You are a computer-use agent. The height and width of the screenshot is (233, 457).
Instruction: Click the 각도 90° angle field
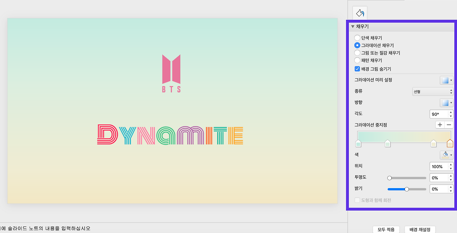pos(439,114)
